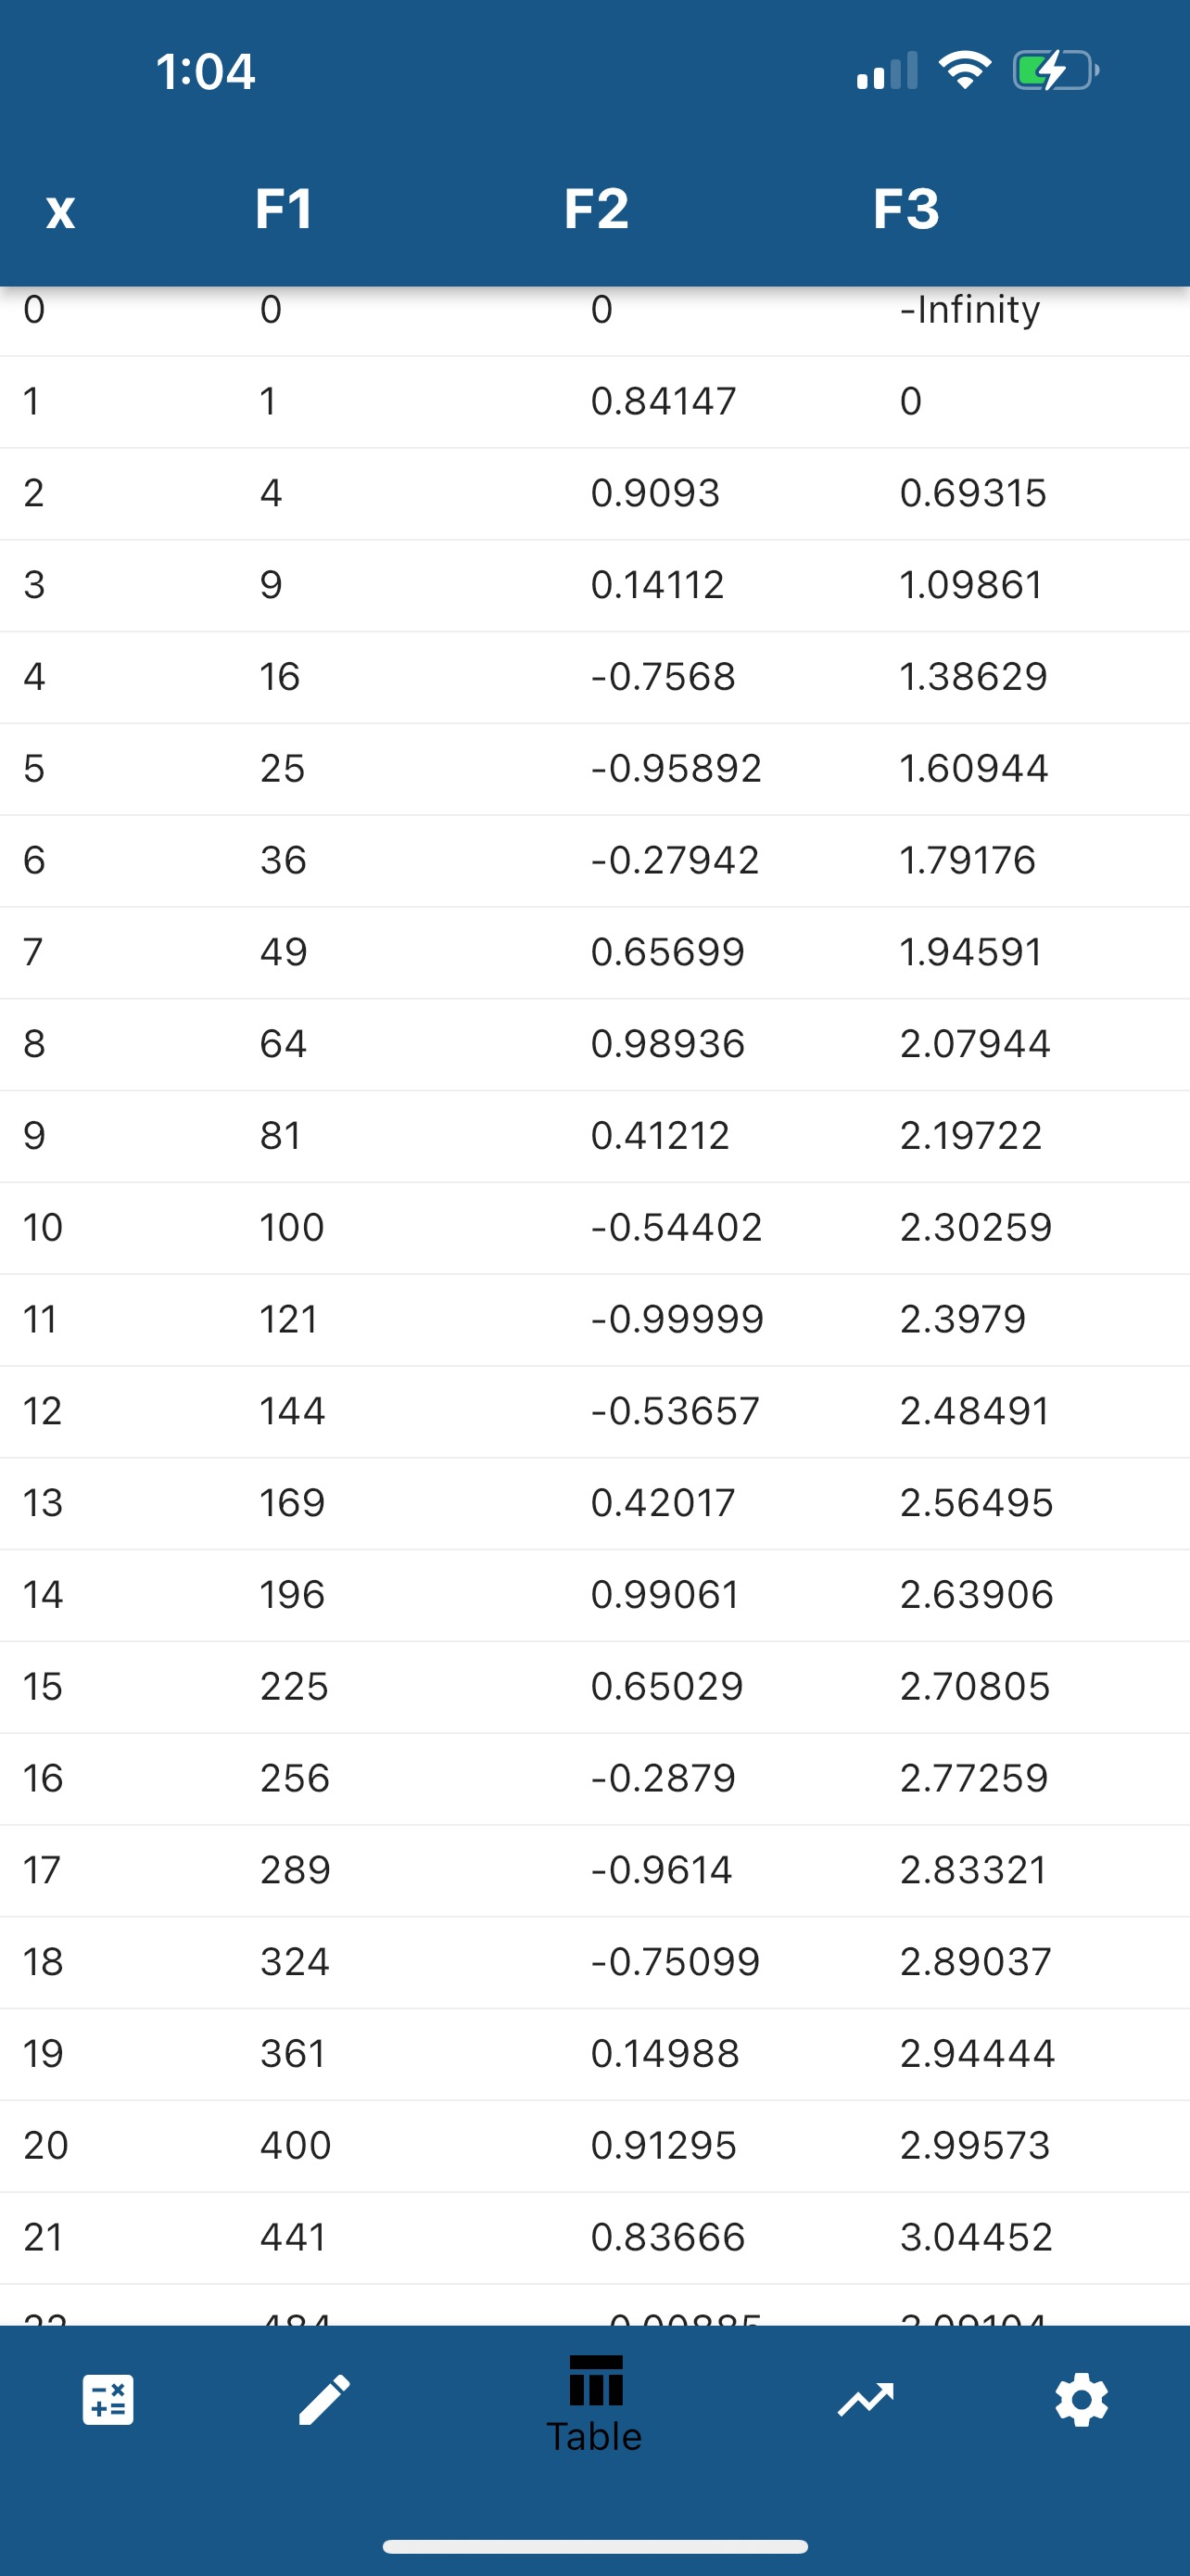This screenshot has height=2576, width=1190.
Task: Tap the cellular signal bars
Action: click(887, 71)
